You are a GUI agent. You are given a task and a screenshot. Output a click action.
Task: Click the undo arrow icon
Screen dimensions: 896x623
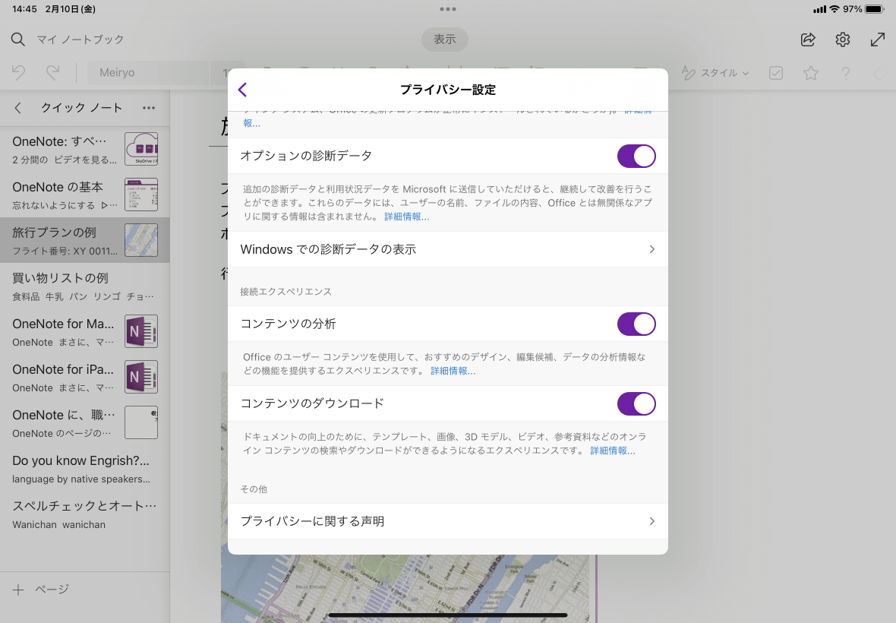click(18, 73)
